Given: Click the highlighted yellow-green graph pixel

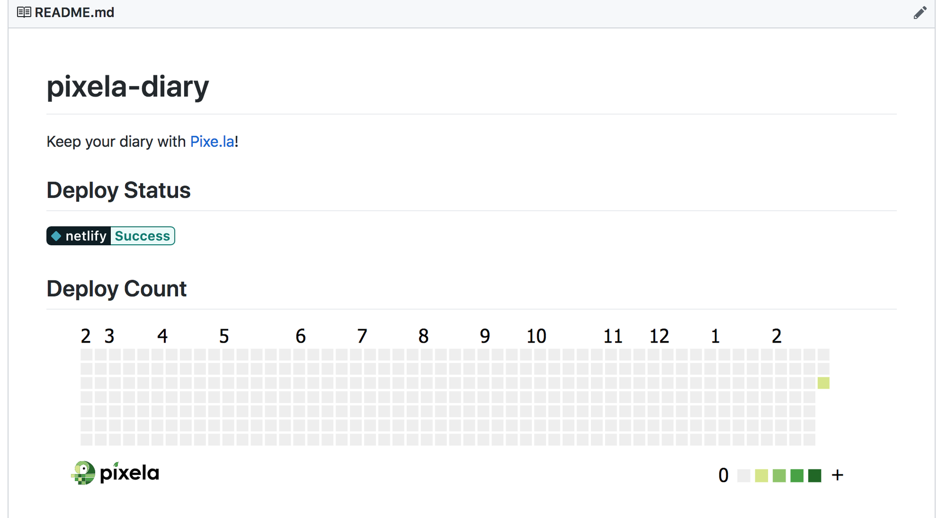Looking at the screenshot, I should click(x=823, y=383).
